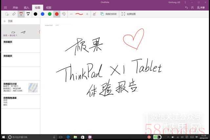Open the more ink colors palette
The height and width of the screenshot is (140, 210).
pos(64,14)
